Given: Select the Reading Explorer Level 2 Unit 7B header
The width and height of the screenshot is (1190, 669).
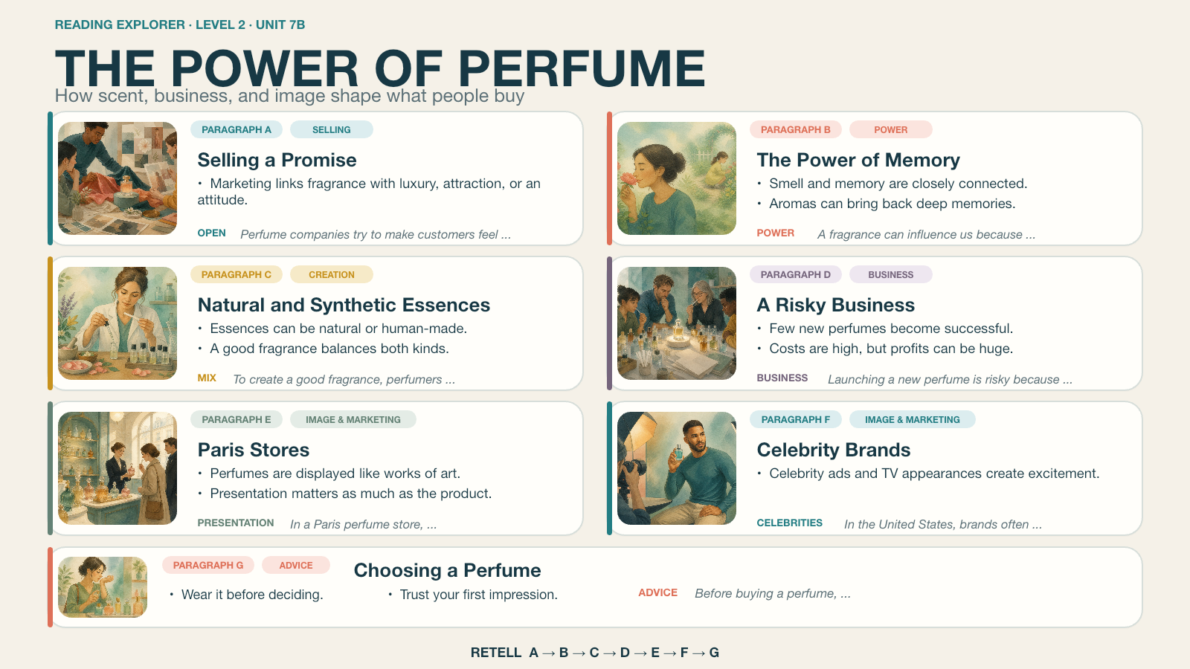Looking at the screenshot, I should click(x=180, y=25).
